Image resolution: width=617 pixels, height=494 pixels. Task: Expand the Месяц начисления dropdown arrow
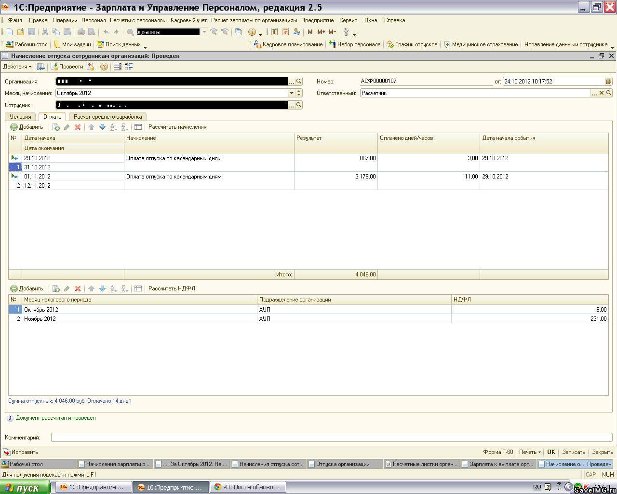click(x=291, y=93)
